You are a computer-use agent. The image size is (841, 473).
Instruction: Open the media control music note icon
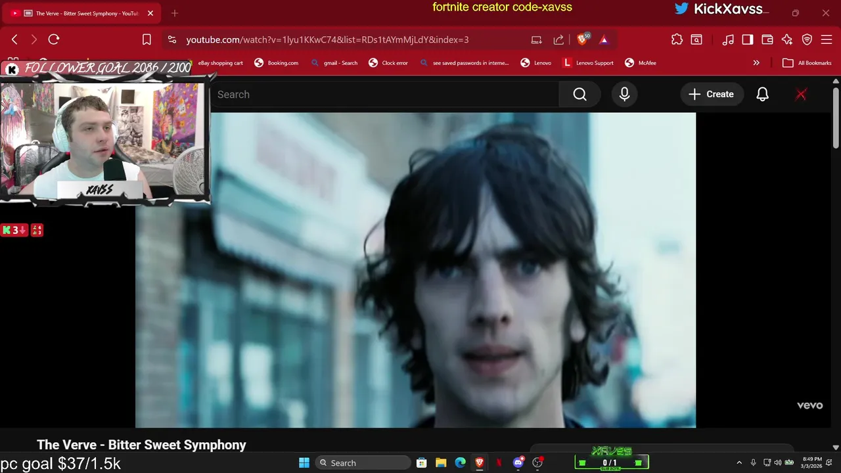728,39
